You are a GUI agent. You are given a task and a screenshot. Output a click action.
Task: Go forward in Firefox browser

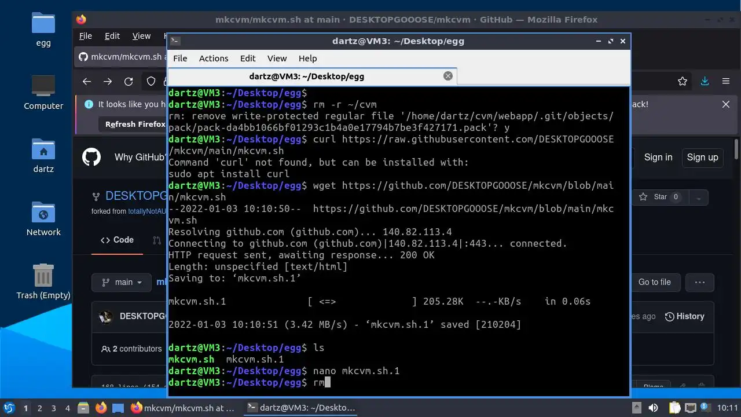(108, 82)
